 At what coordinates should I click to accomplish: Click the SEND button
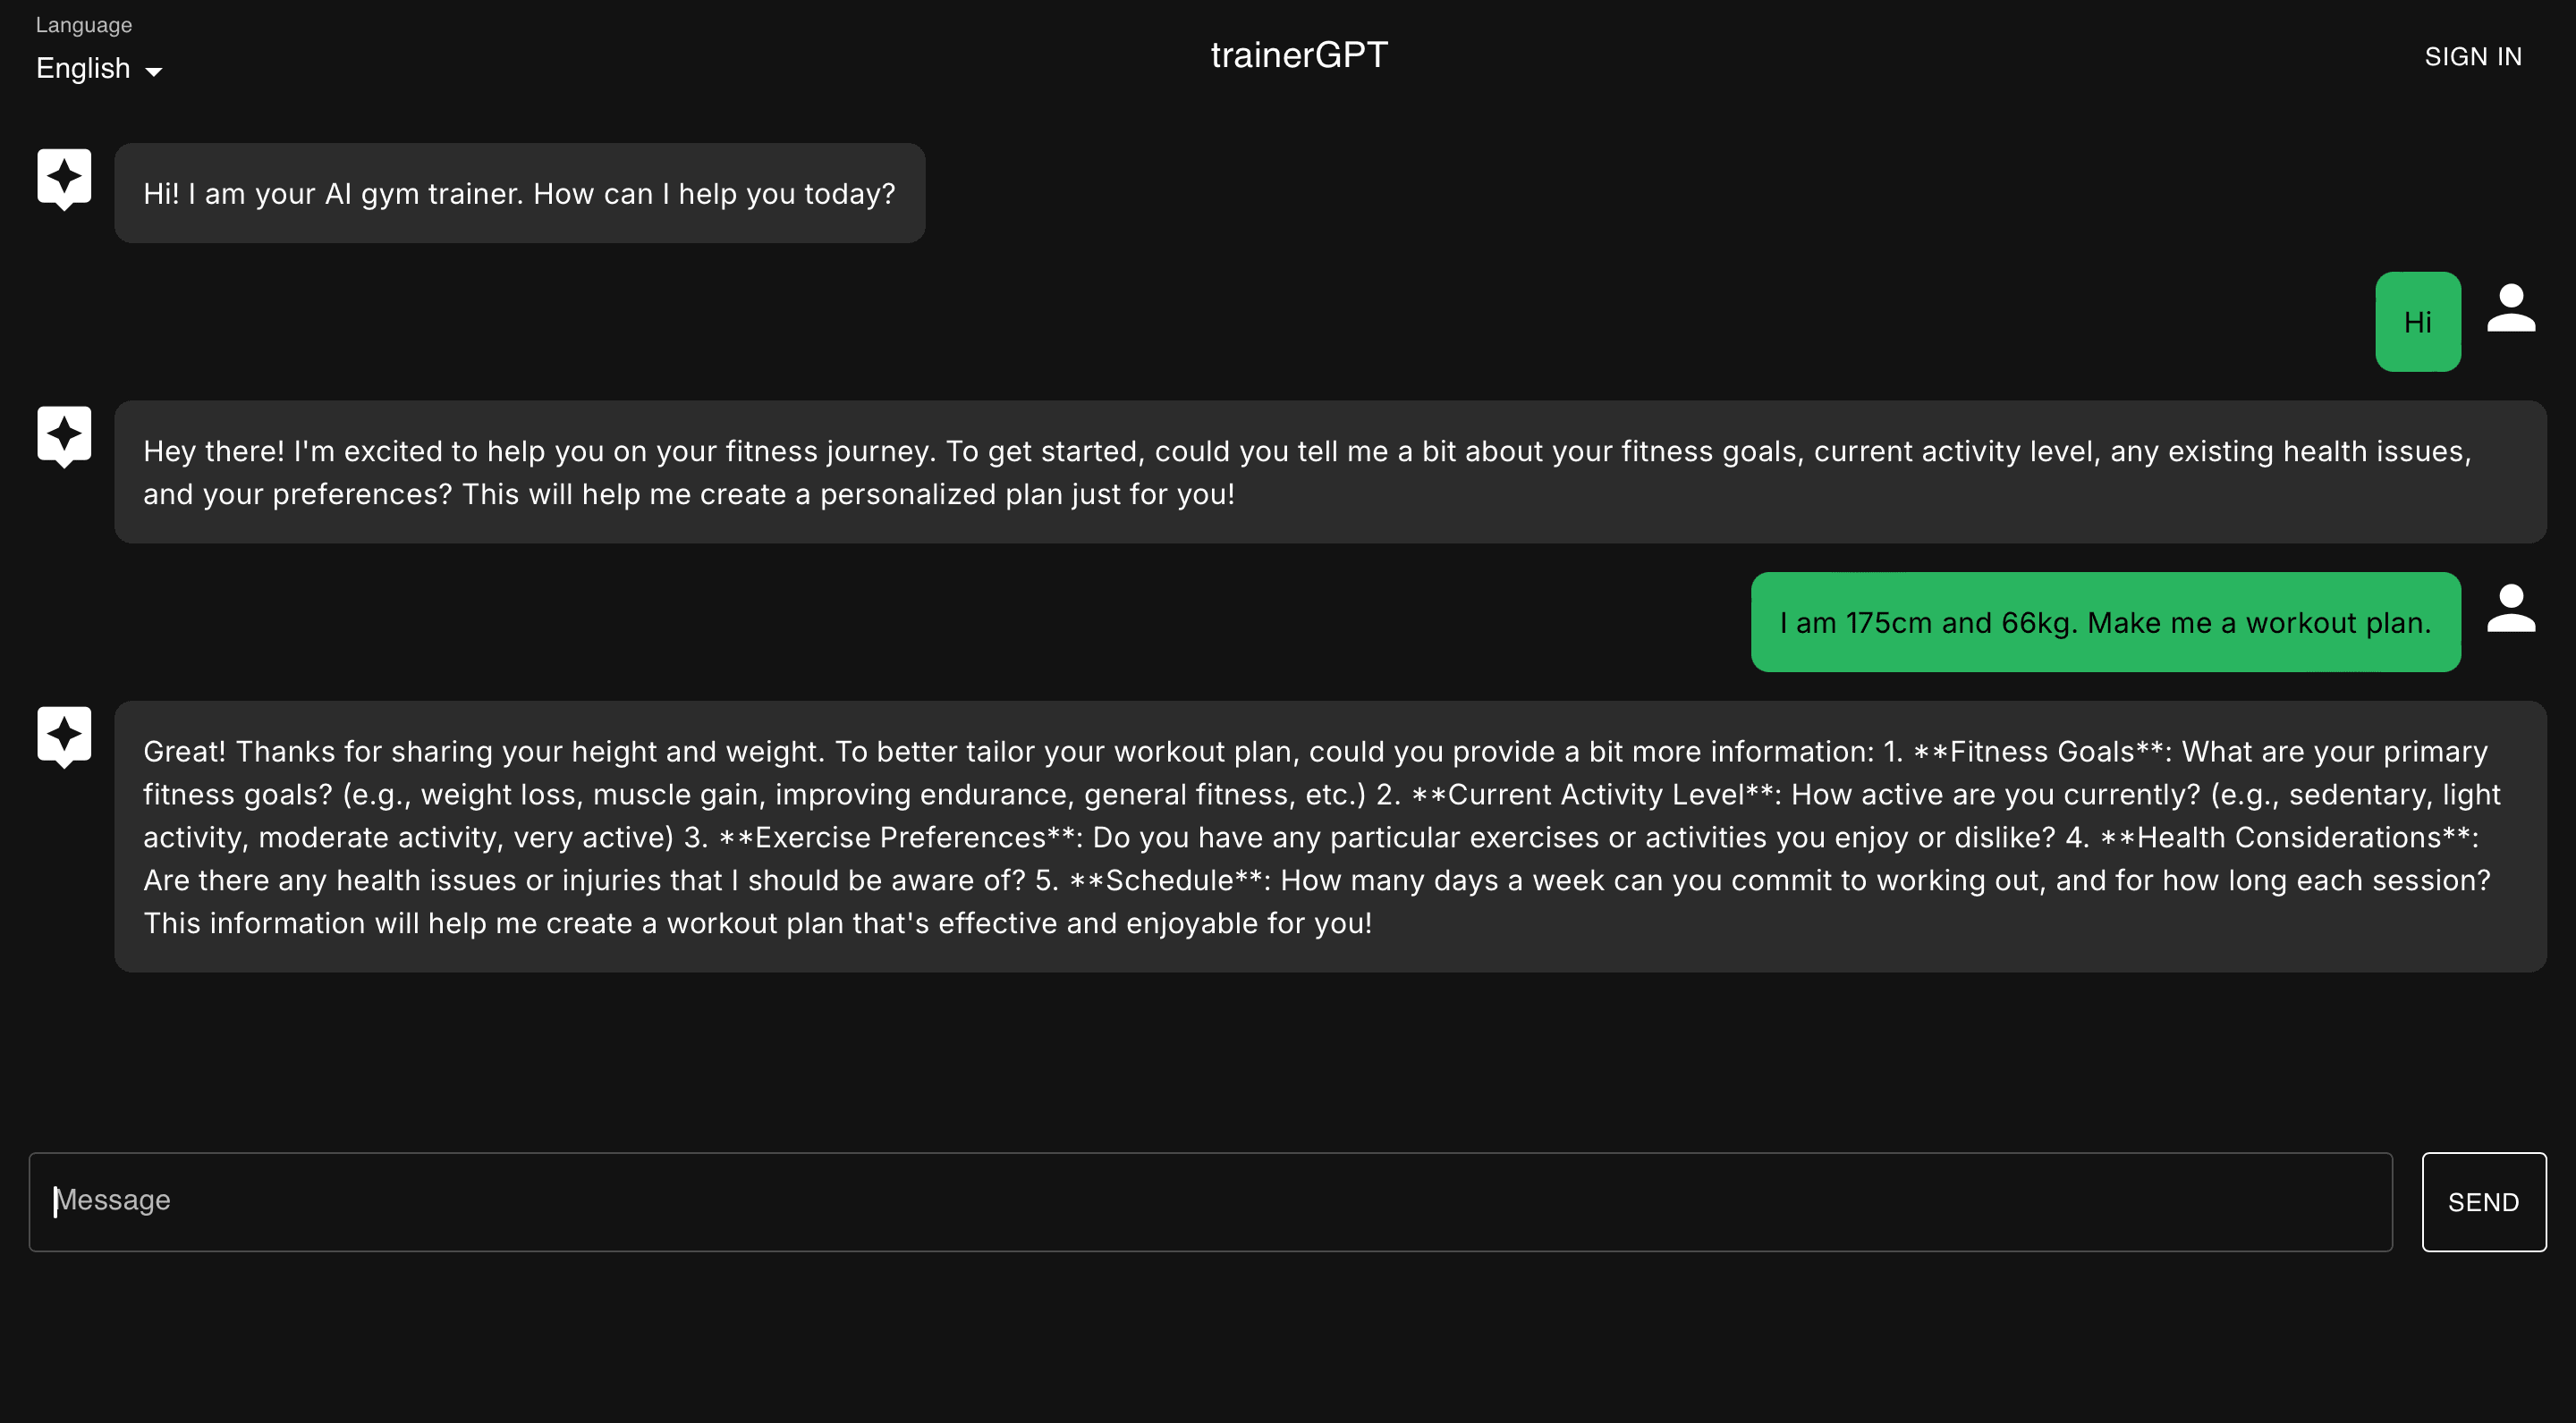[2484, 1201]
